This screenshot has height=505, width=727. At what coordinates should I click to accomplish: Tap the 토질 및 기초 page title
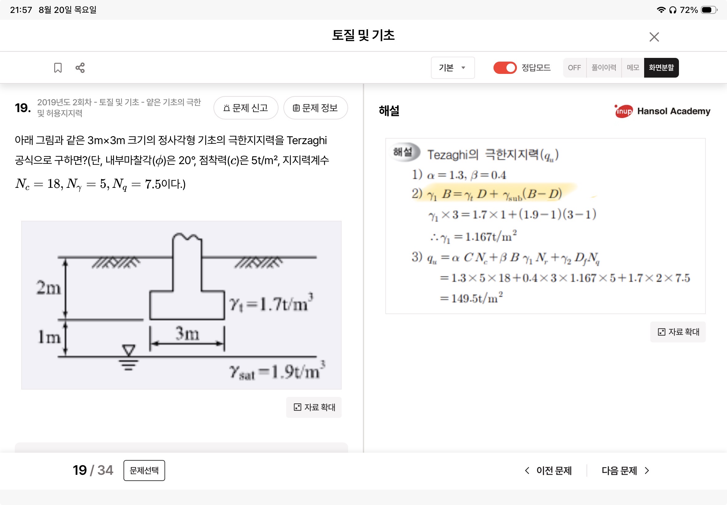363,35
